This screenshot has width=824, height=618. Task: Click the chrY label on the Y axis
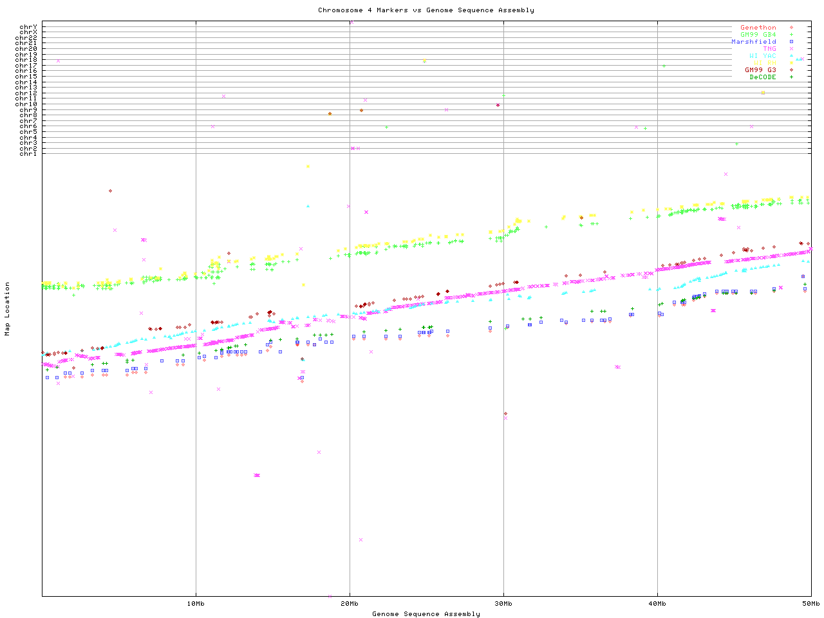click(28, 27)
